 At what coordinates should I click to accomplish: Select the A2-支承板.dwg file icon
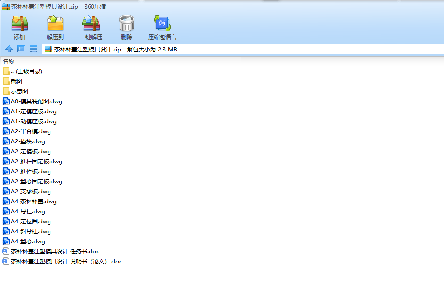click(6, 191)
